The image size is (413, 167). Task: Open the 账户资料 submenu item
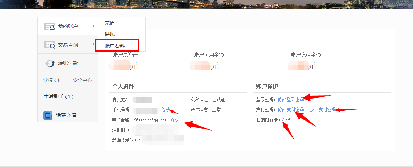point(115,46)
